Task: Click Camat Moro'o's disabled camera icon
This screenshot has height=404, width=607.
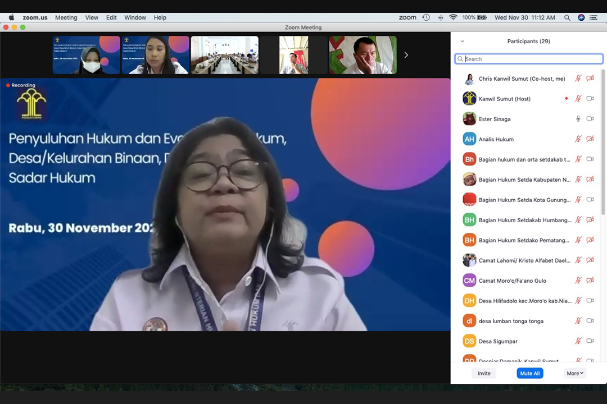Action: click(x=590, y=281)
